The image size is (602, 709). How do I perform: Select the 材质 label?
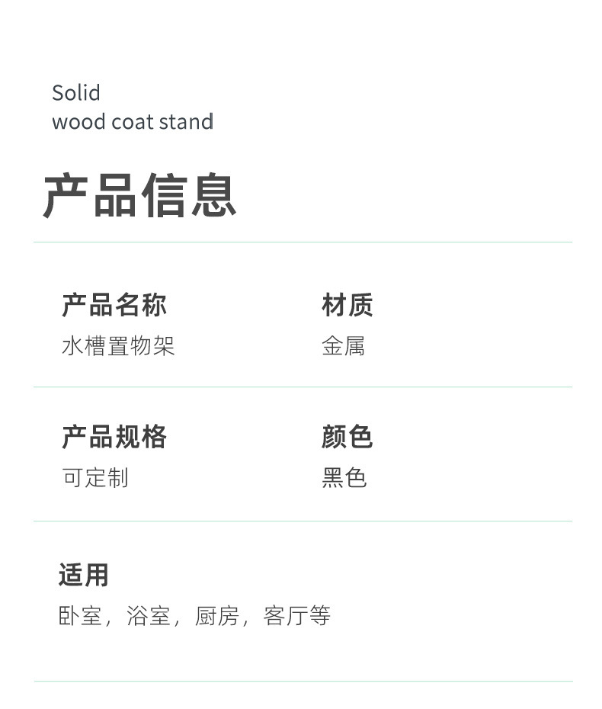[347, 305]
